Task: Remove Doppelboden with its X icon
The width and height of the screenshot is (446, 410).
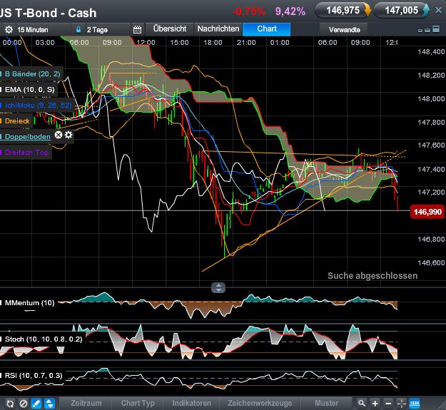Action: [x=59, y=135]
